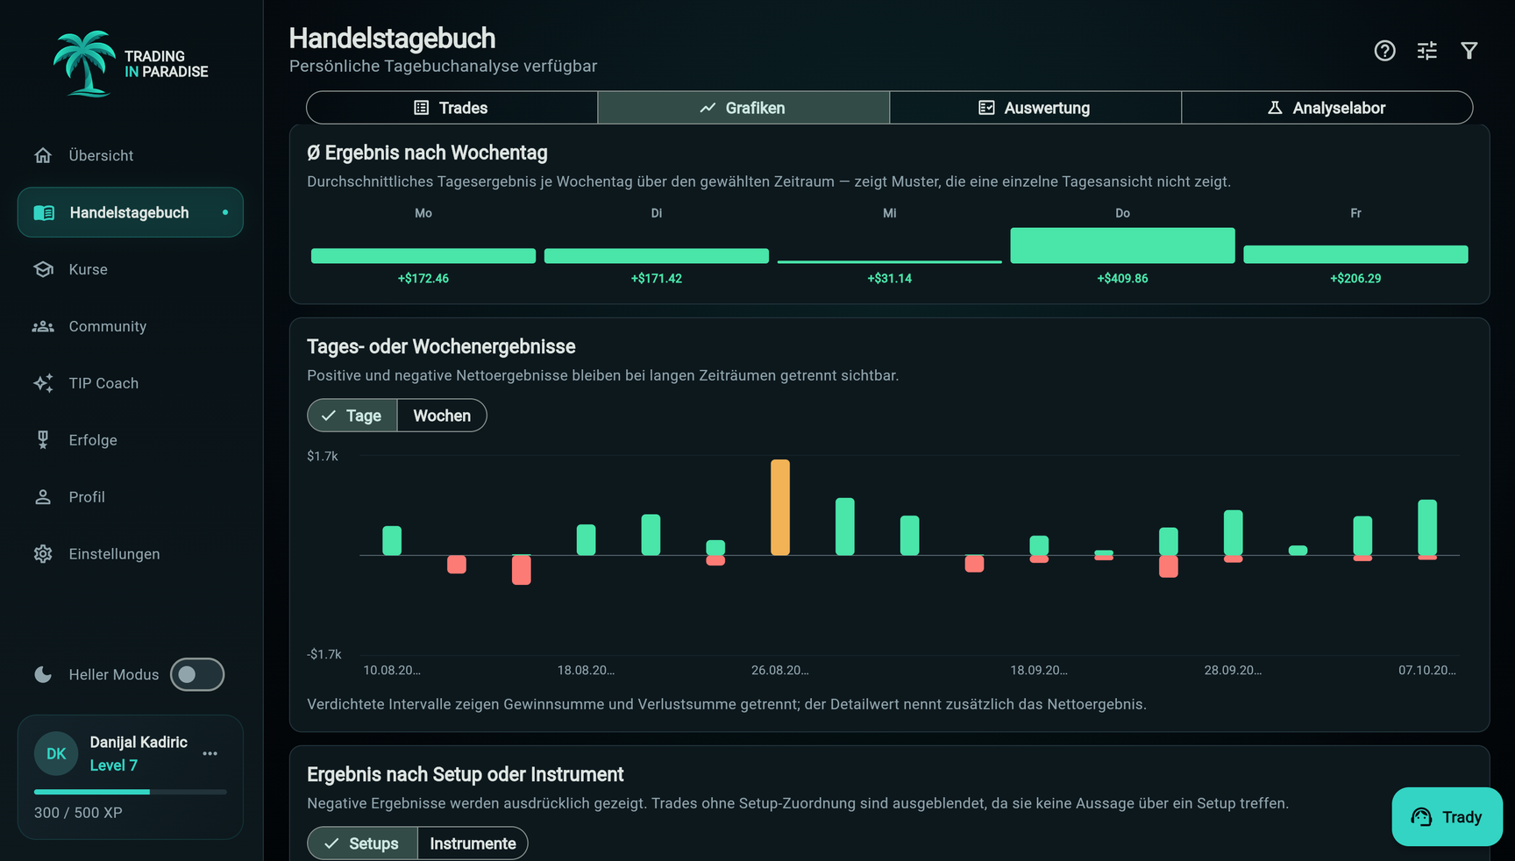Screen dimensions: 1515x861
Task: Click the tall orange bar at 26.08
Action: pos(780,508)
